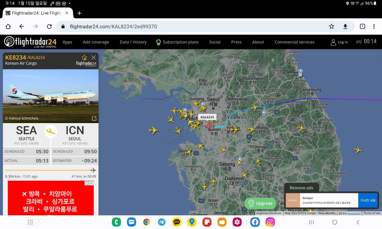382x229 pixels.
Task: Tap Android back button
Action: tap(358, 222)
